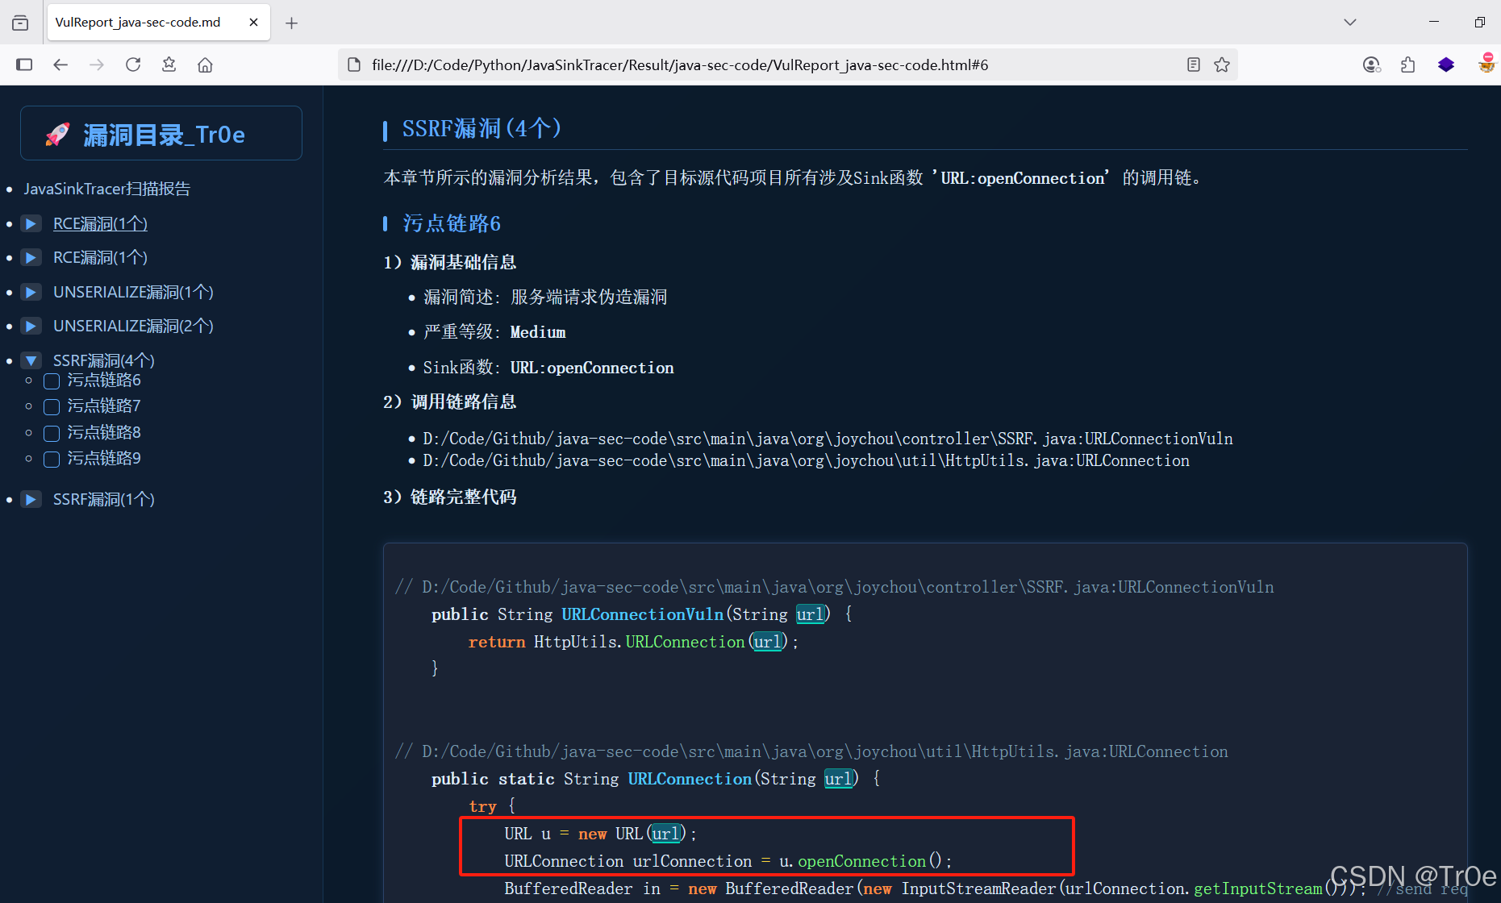Screen dimensions: 1501x903
Task: Open a new browser tab
Action: coord(291,22)
